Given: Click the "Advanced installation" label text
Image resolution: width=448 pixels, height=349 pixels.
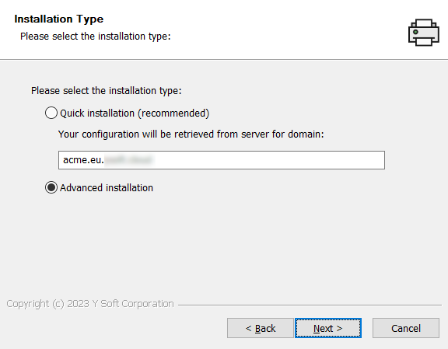Looking at the screenshot, I should coord(107,187).
